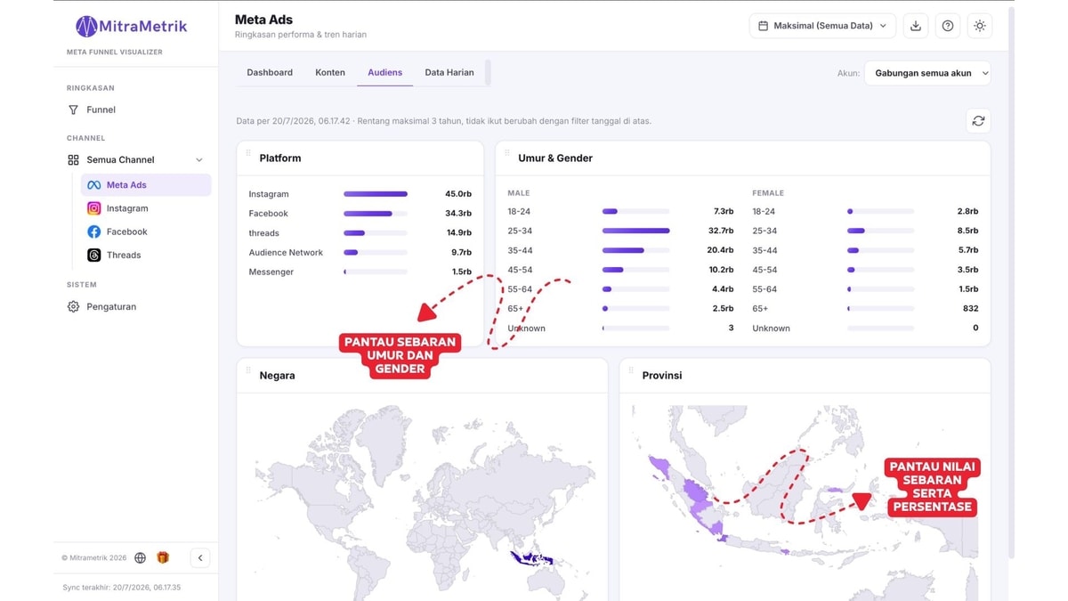
Task: Click the download icon in header
Action: click(x=915, y=26)
